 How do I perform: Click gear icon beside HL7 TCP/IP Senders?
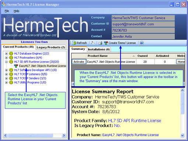tap(11, 78)
